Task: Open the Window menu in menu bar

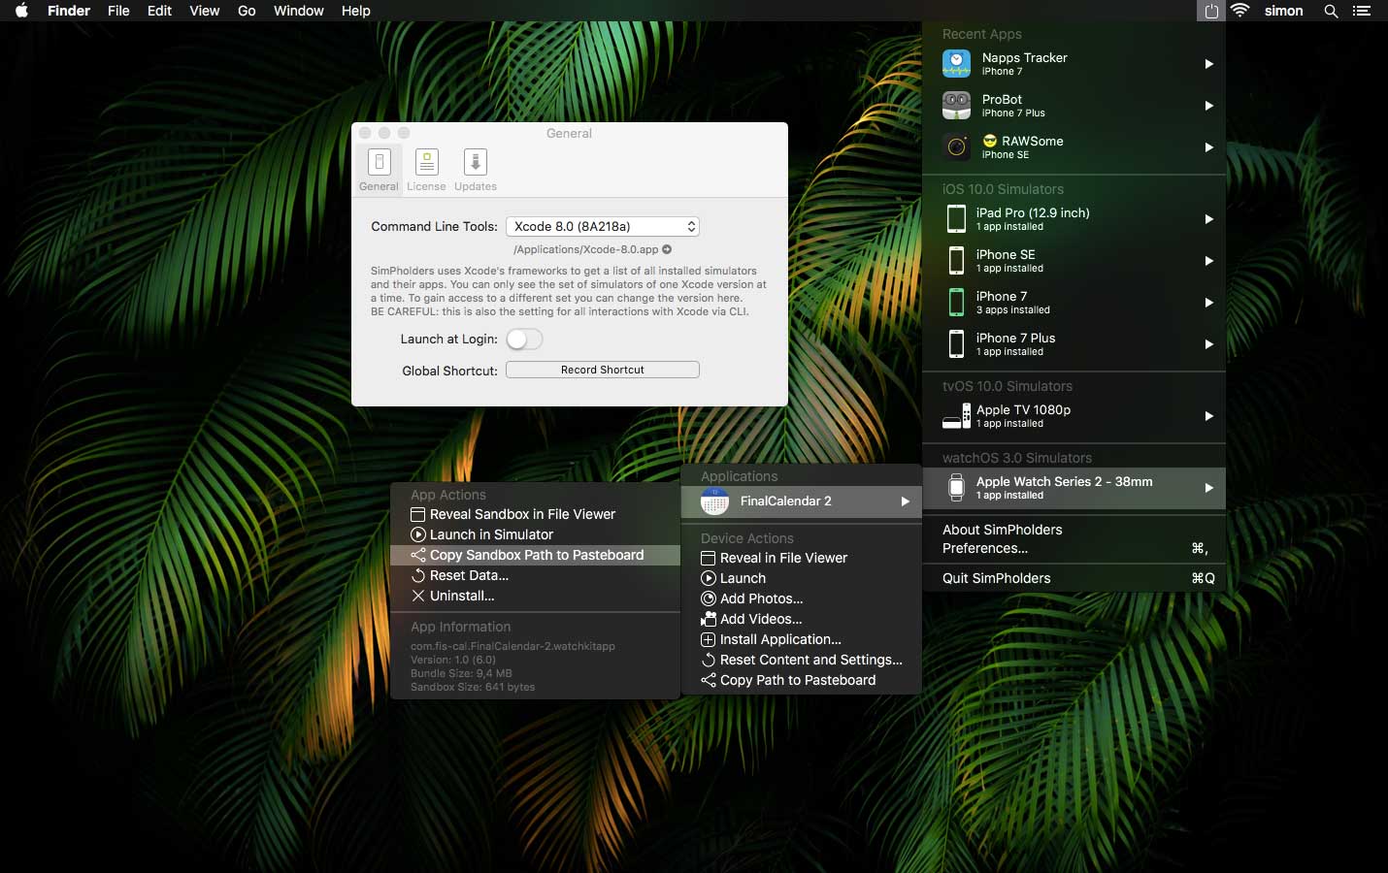Action: pos(299,11)
